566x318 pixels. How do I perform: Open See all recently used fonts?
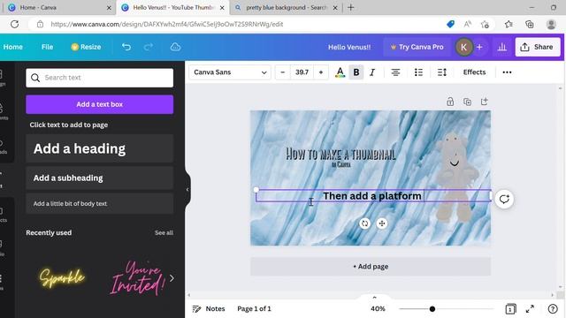164,233
